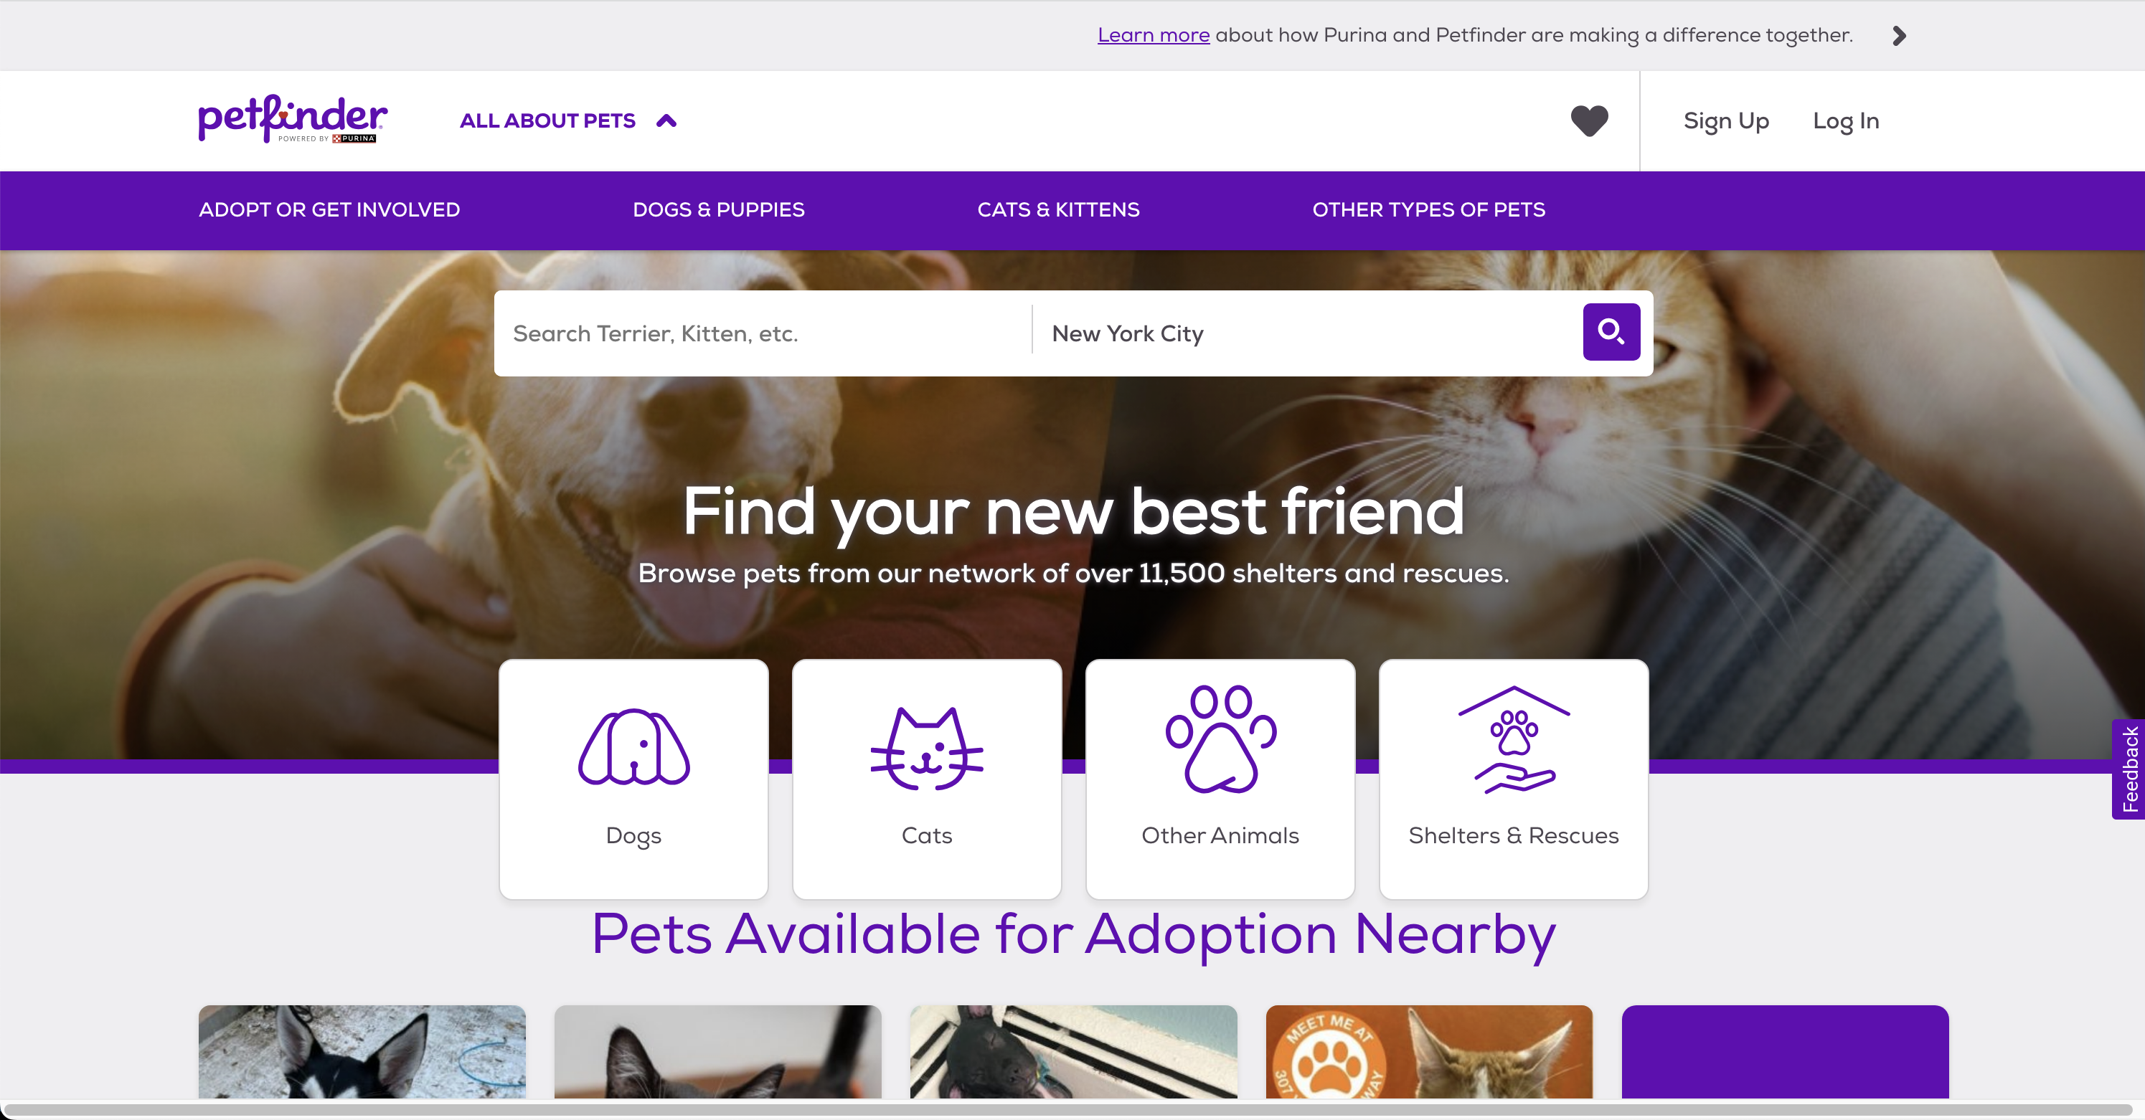Advance the banner with the right chevron

click(1898, 36)
